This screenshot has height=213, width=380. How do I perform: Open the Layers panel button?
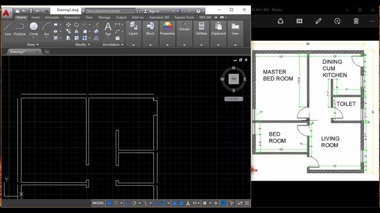point(133,28)
